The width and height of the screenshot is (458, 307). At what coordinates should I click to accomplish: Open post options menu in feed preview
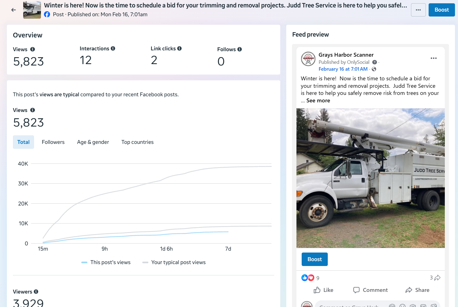[x=434, y=58]
